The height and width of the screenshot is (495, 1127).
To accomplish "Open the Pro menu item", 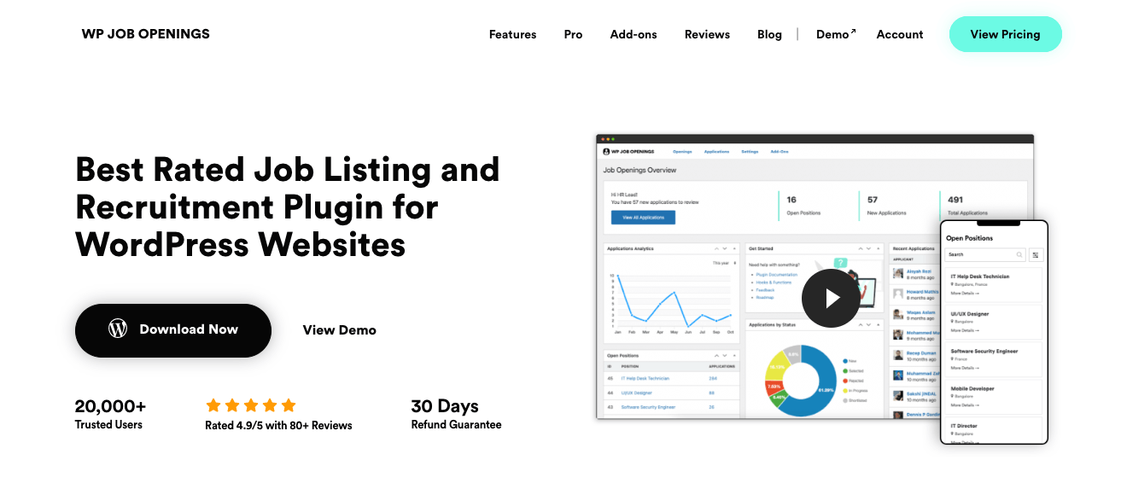I will point(573,35).
